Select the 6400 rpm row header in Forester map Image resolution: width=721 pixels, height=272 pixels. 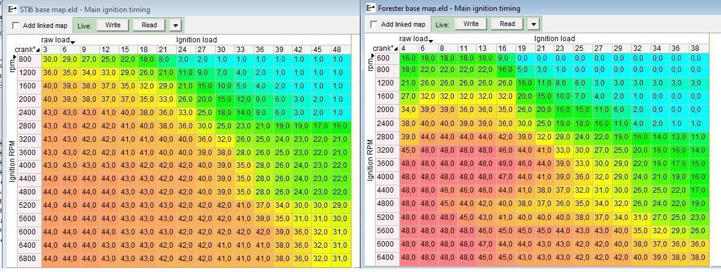388,257
